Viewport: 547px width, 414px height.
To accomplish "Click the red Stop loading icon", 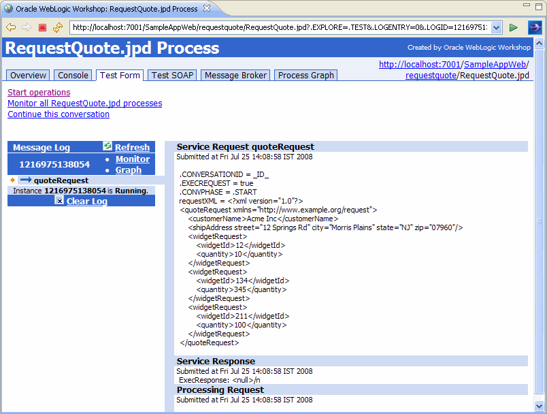I will pyautogui.click(x=43, y=27).
